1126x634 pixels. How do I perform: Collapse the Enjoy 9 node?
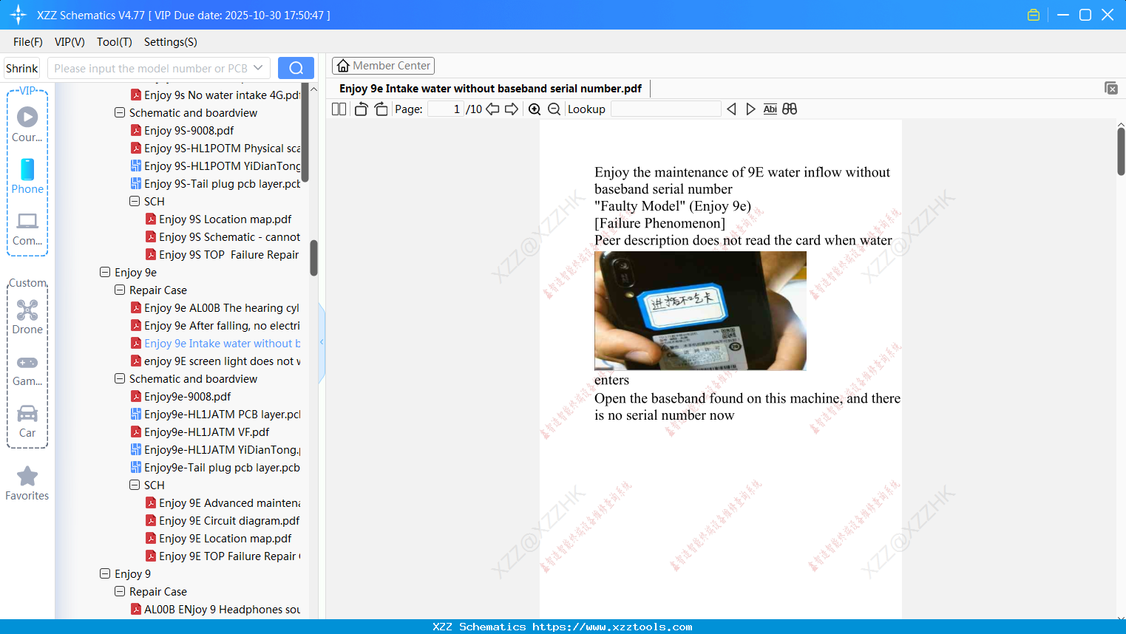(105, 573)
